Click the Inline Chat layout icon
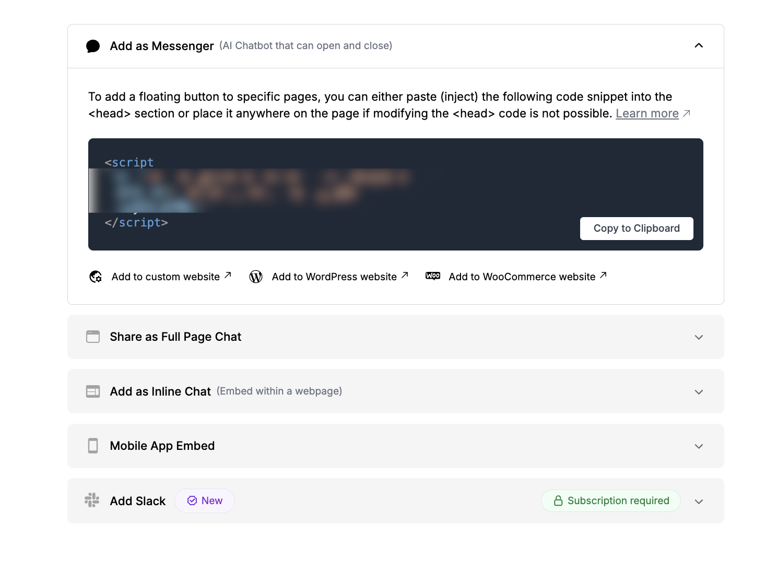 pos(93,391)
